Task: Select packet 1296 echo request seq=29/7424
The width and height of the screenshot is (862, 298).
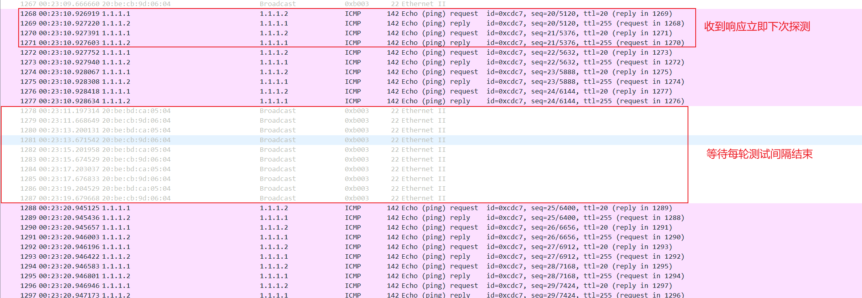Action: [x=352, y=286]
